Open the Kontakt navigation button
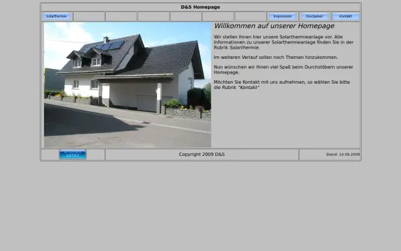Viewport: 401px width, 251px height. (x=346, y=16)
